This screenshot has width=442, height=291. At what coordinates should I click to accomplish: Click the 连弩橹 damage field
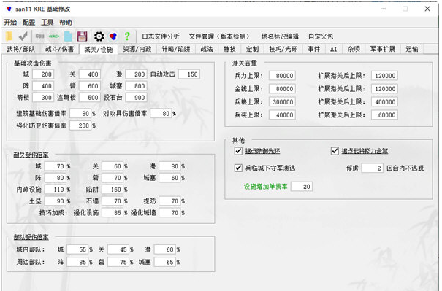[90, 98]
